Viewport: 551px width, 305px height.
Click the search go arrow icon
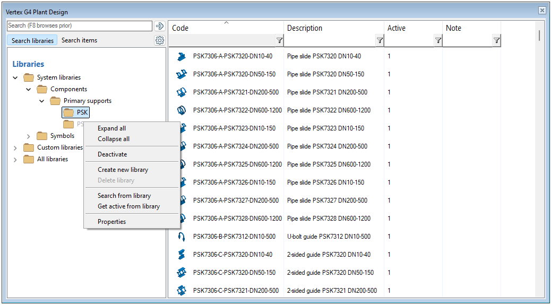click(x=160, y=25)
